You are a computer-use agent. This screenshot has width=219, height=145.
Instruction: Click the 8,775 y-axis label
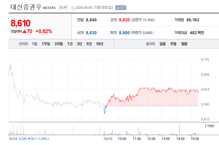(x=205, y=60)
